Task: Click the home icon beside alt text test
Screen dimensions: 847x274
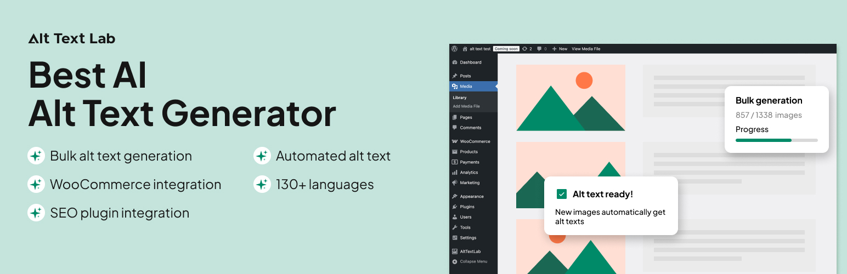Action: [x=465, y=49]
